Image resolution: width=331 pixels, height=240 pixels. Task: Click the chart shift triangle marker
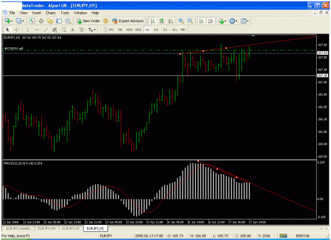click(x=253, y=36)
